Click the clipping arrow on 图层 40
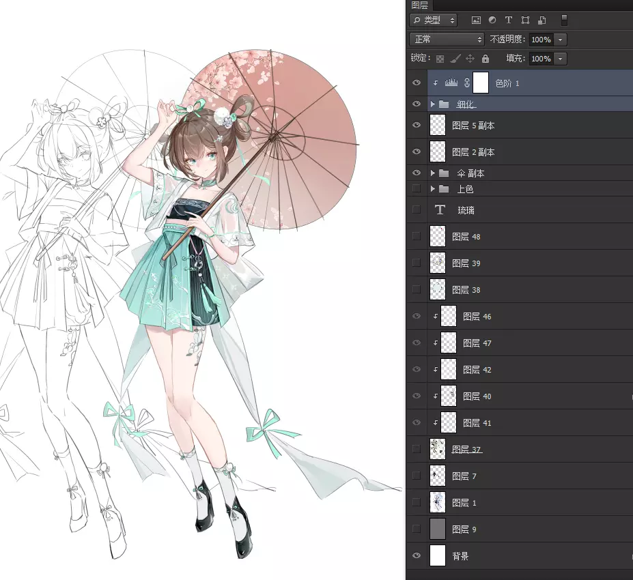The height and width of the screenshot is (580, 633). point(435,396)
